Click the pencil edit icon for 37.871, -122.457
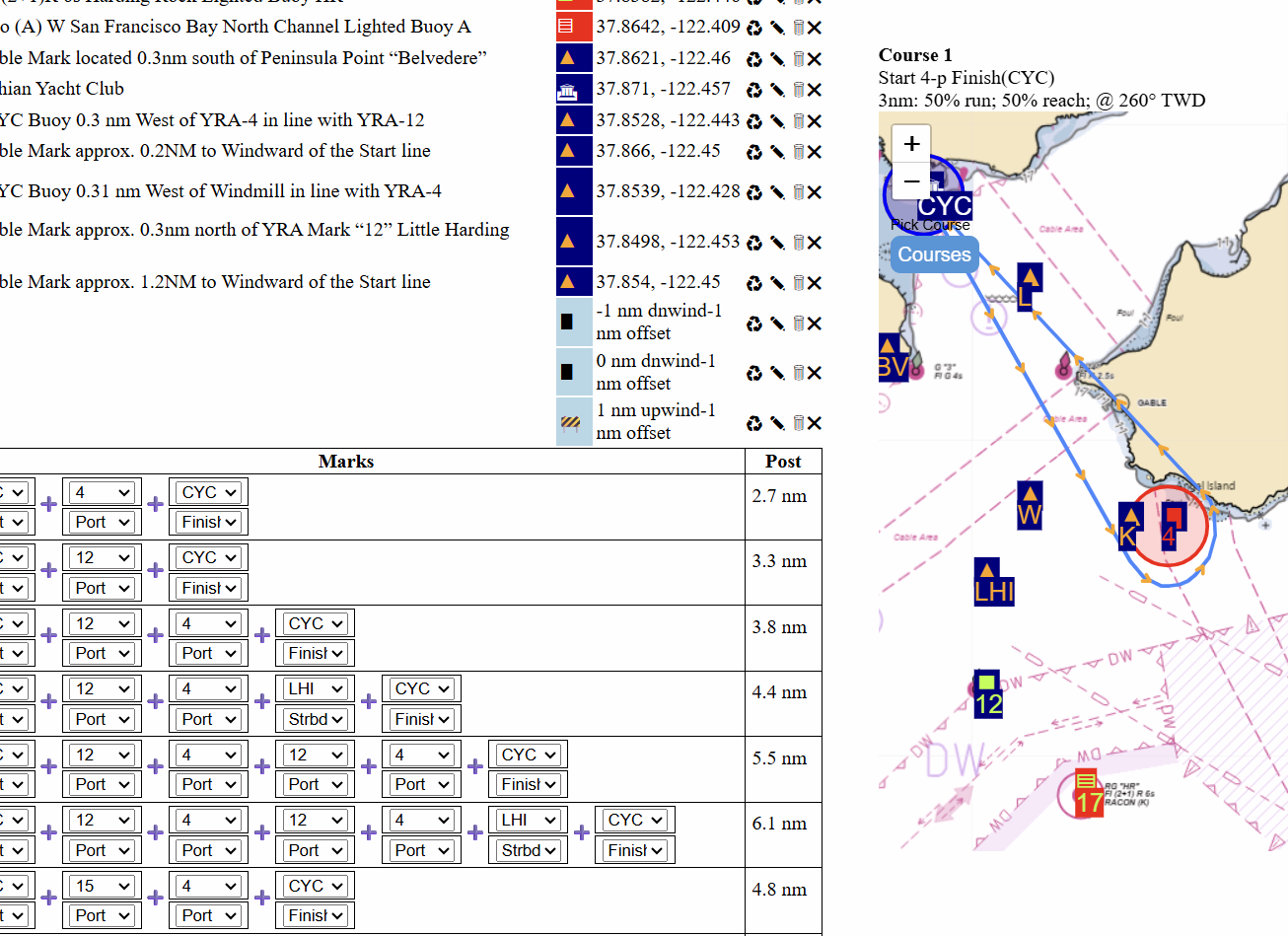 coord(777,90)
